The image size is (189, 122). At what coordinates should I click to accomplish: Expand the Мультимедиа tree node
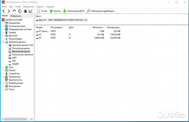3,39
